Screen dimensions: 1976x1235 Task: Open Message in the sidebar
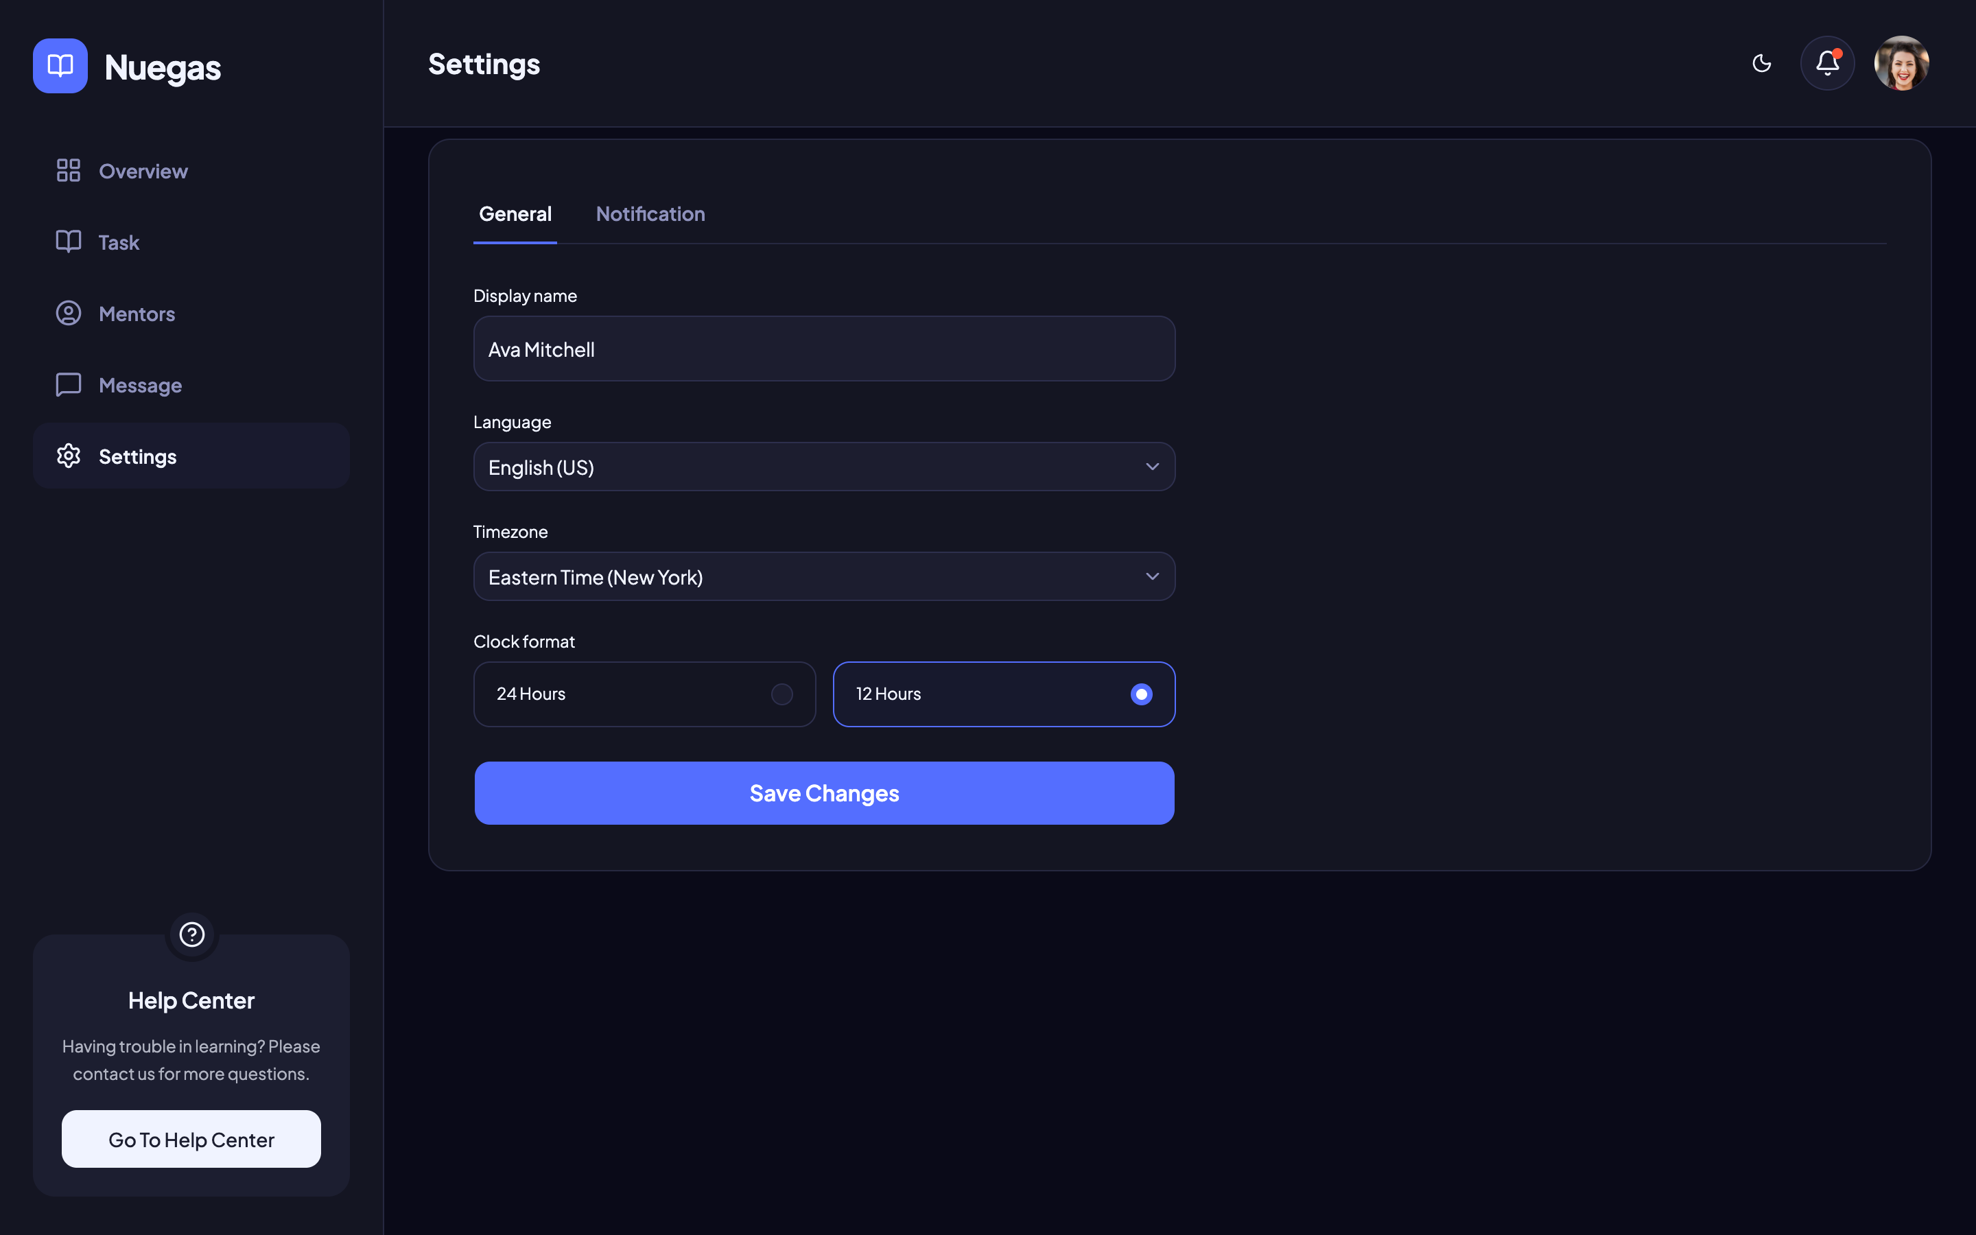(191, 385)
